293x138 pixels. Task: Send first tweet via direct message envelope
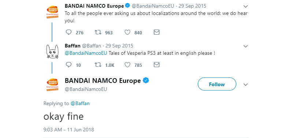[157, 32]
